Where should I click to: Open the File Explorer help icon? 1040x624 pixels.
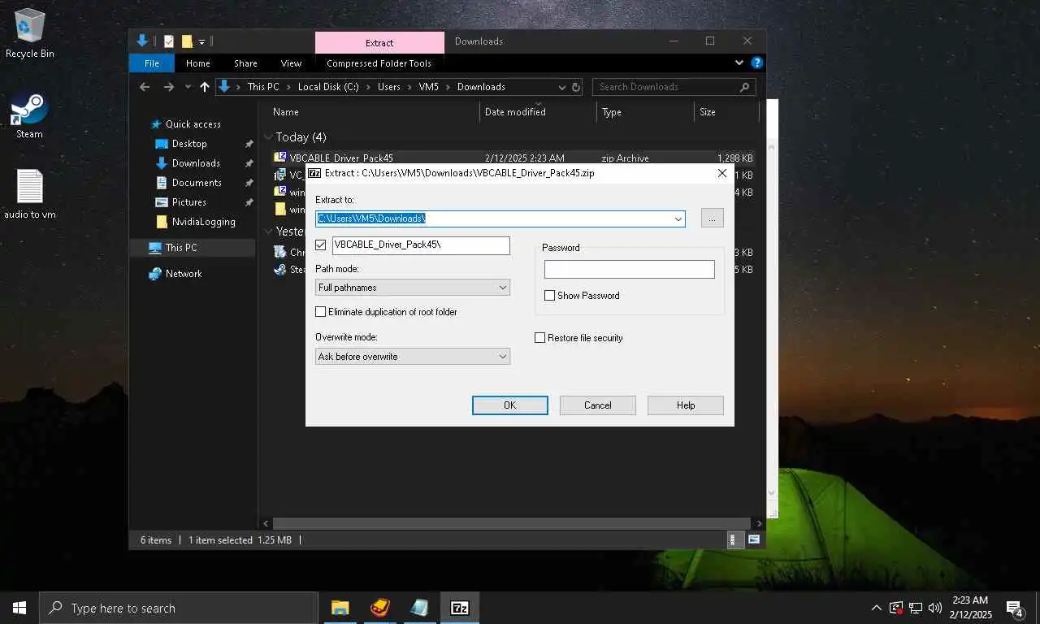[757, 63]
